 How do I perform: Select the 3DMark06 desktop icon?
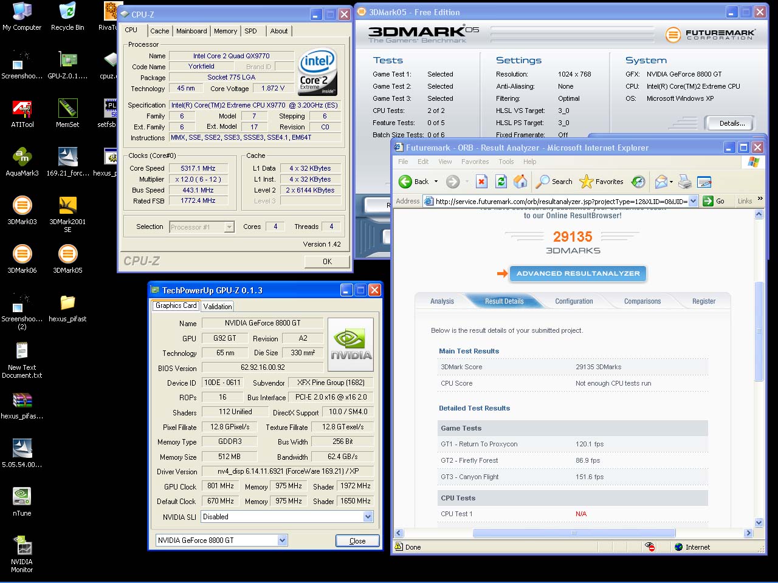click(22, 259)
